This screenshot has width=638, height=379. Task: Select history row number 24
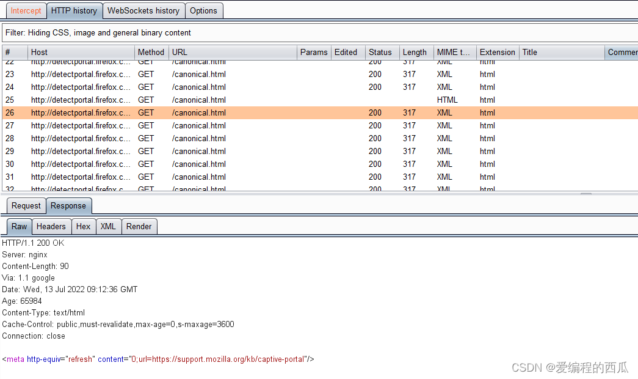[x=320, y=87]
